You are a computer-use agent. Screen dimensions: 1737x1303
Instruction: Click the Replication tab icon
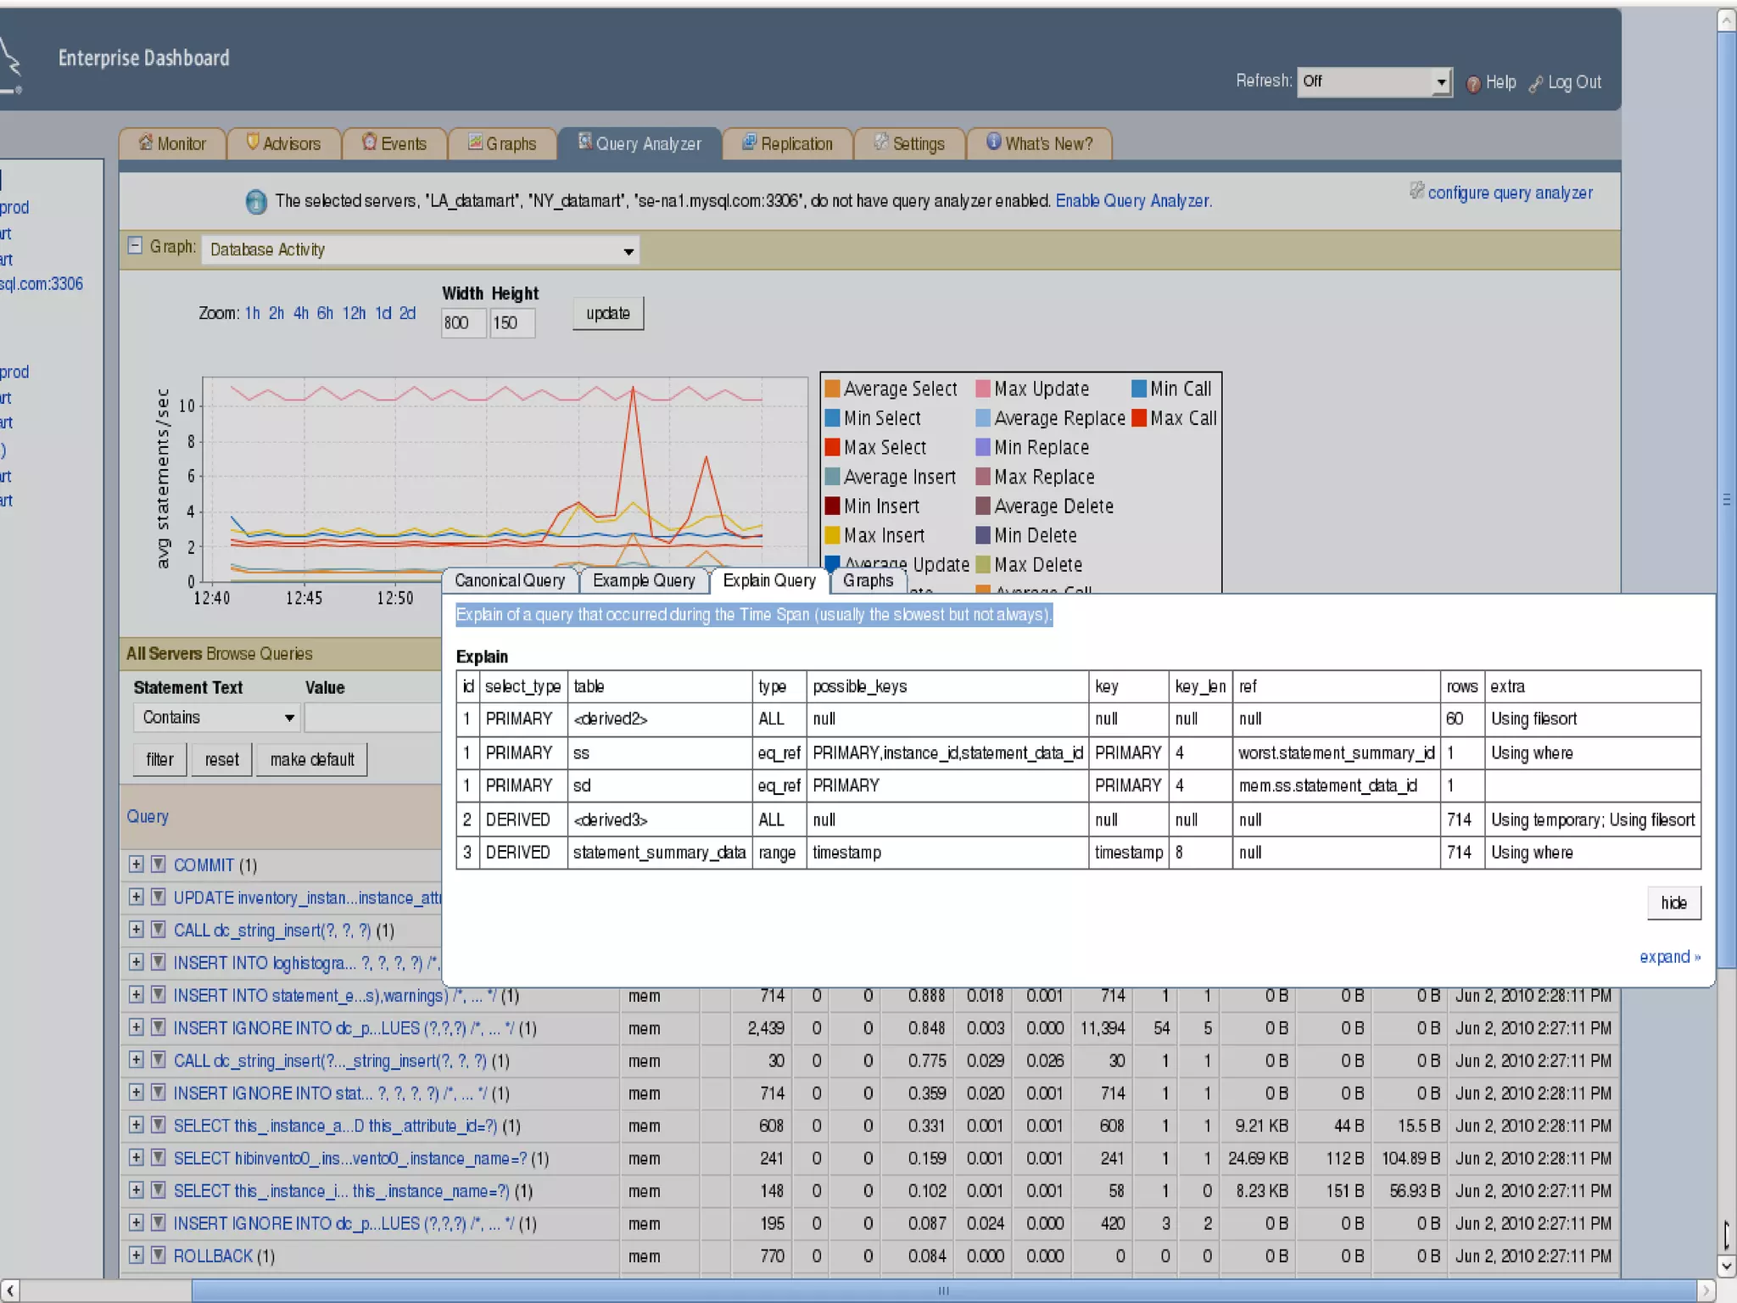point(749,143)
